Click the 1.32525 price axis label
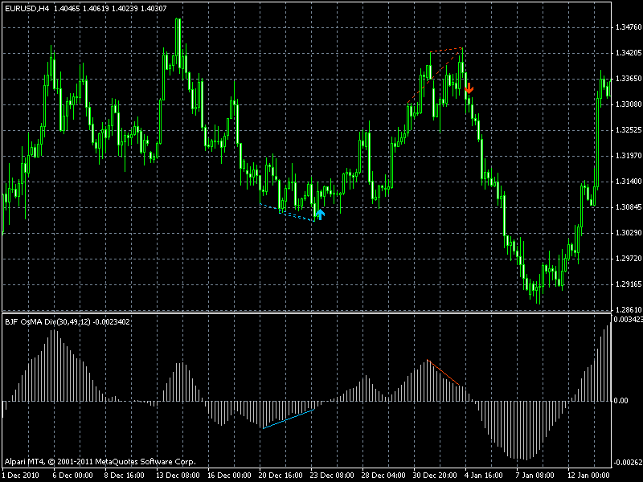This screenshot has height=482, width=643. [628, 130]
